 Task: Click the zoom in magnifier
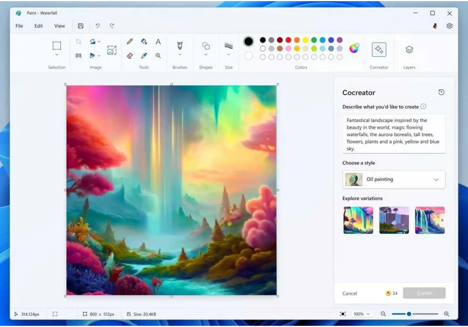[446, 314]
